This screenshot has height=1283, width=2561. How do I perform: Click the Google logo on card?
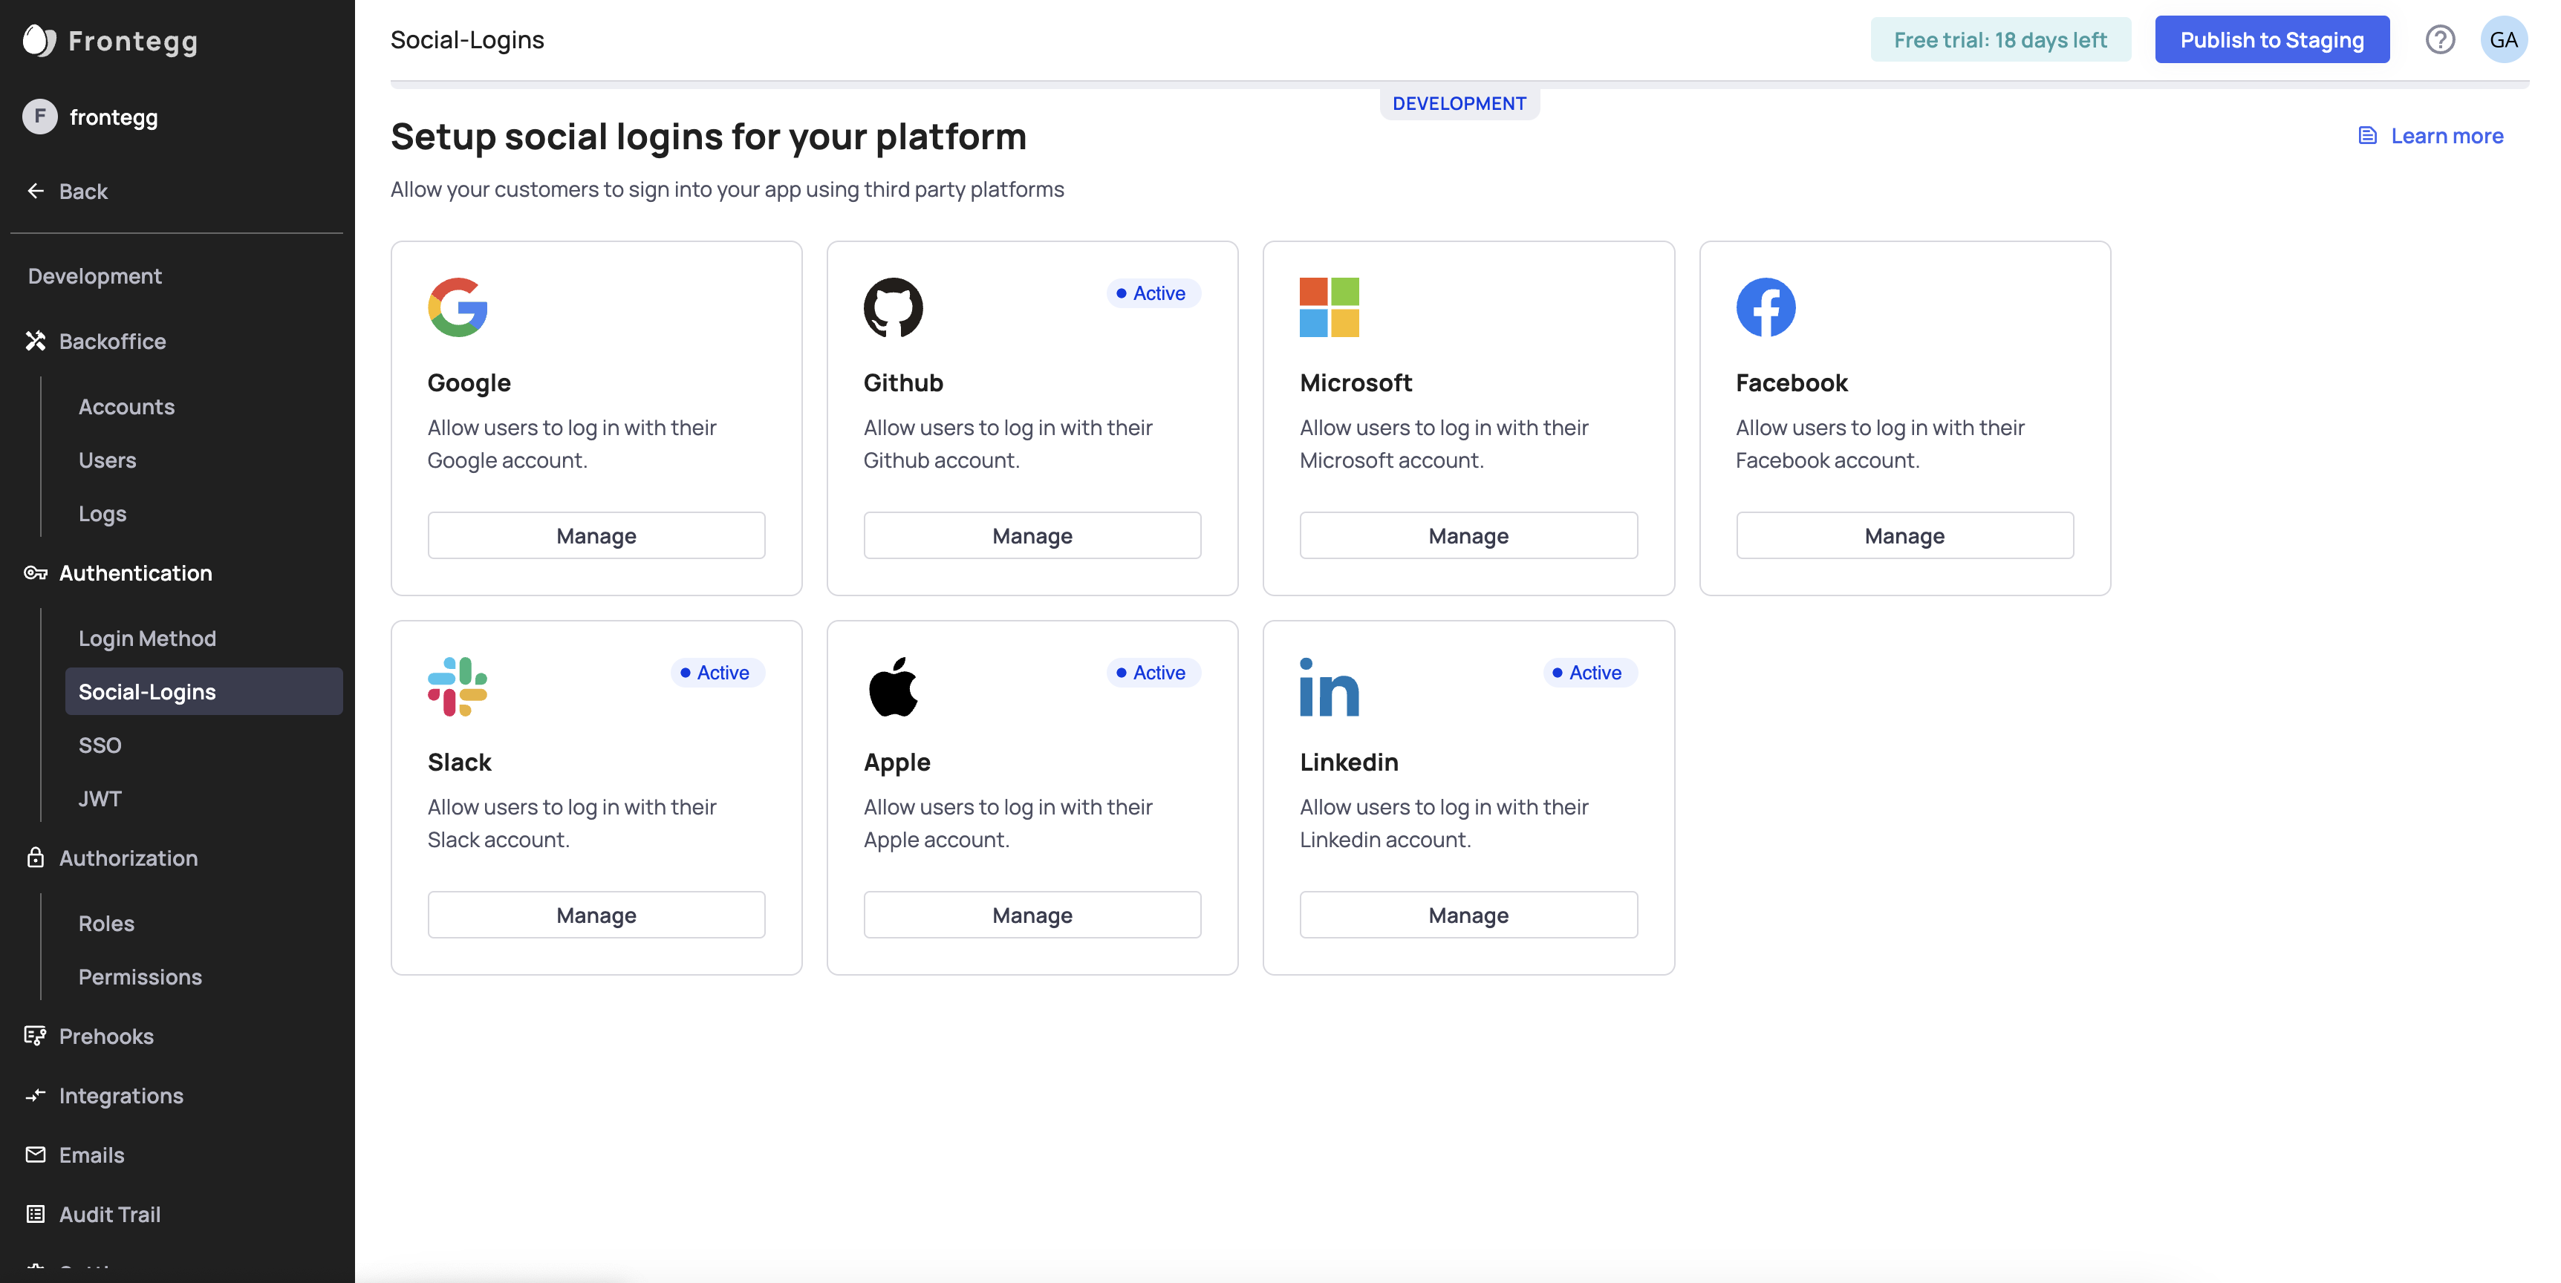458,307
